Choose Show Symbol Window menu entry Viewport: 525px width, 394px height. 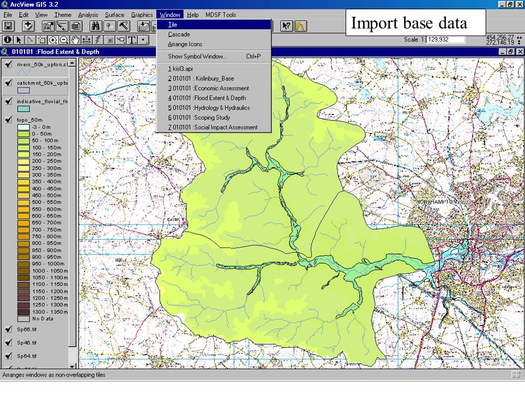(214, 56)
